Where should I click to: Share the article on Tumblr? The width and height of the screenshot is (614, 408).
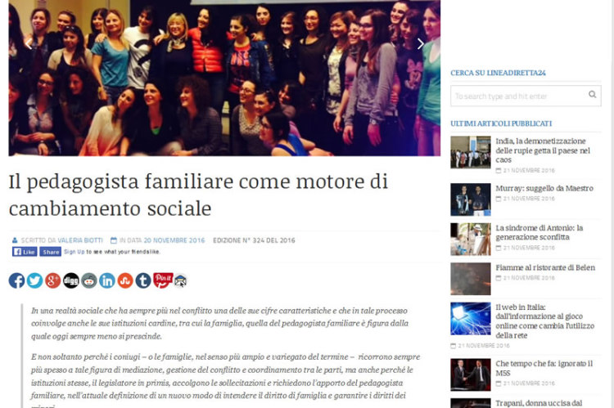(143, 280)
